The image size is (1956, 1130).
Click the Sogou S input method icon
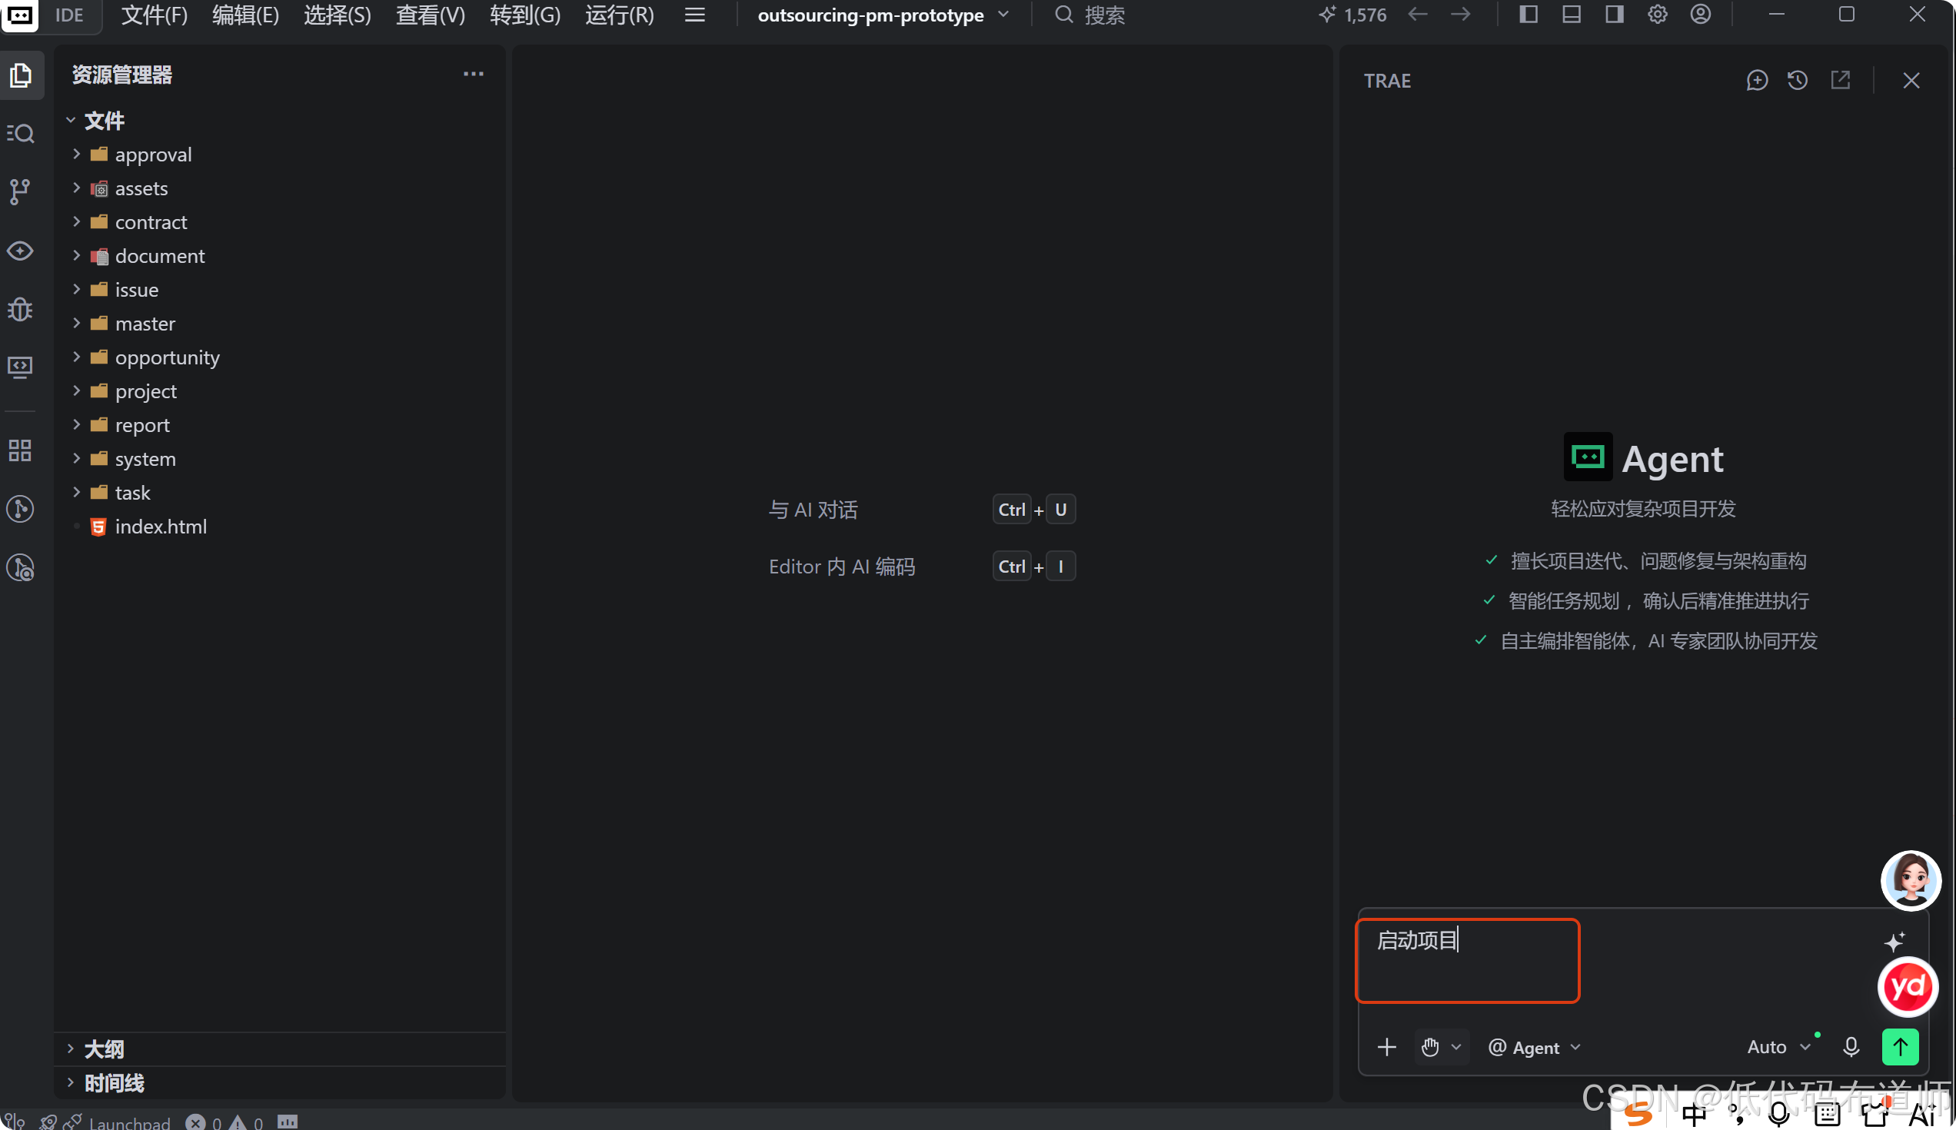[x=1638, y=1115]
